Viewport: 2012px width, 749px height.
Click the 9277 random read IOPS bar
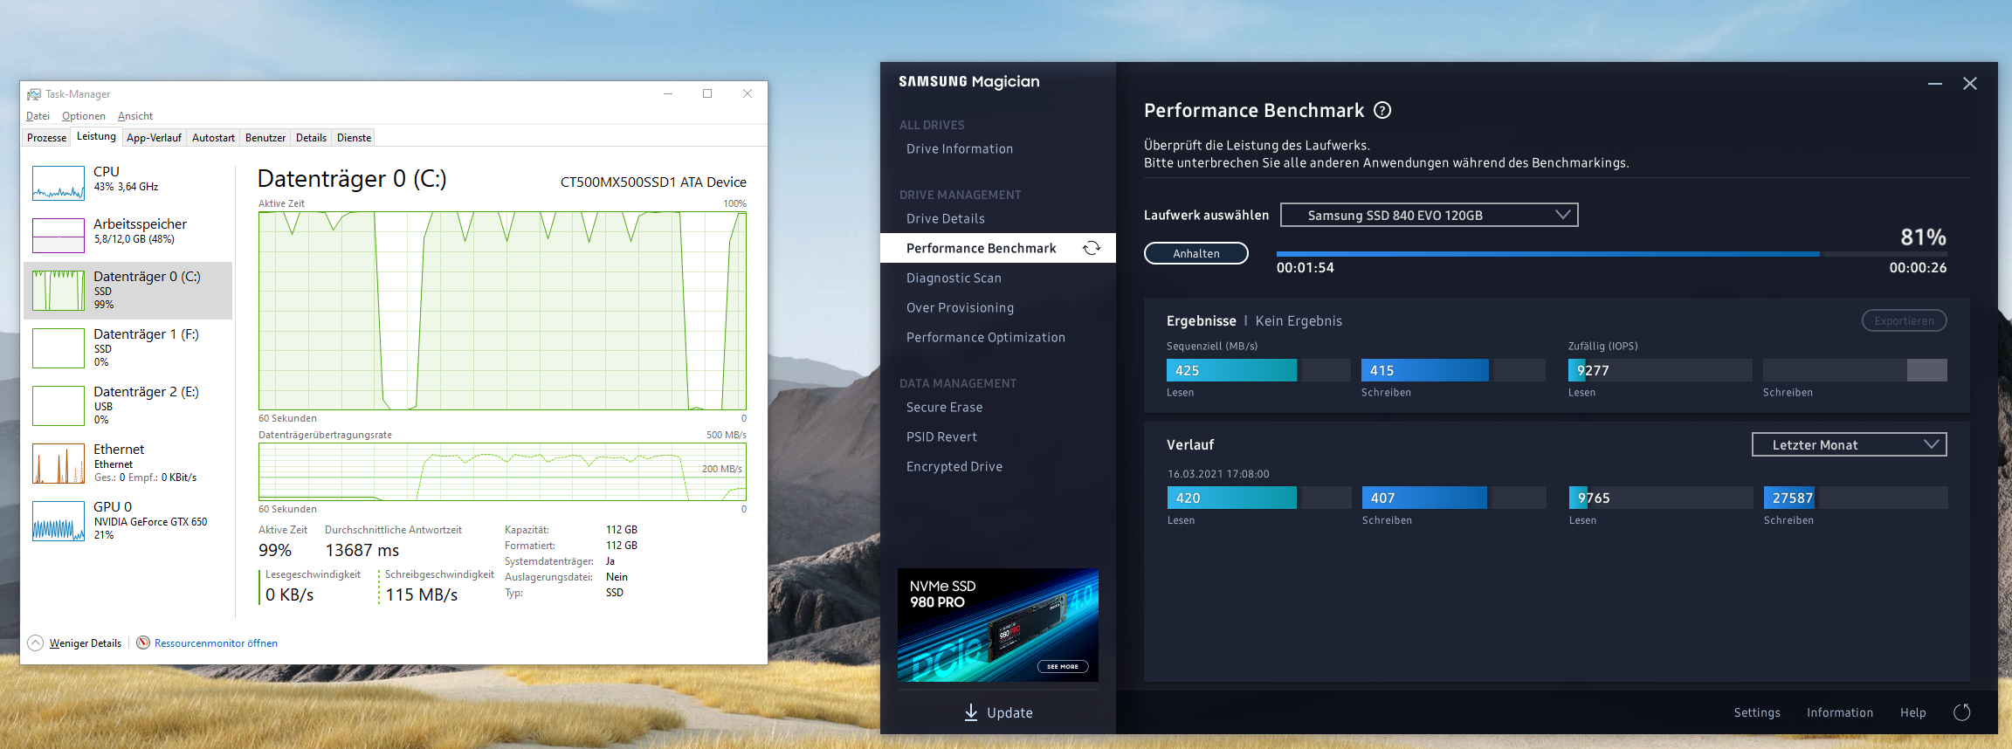(x=1660, y=370)
